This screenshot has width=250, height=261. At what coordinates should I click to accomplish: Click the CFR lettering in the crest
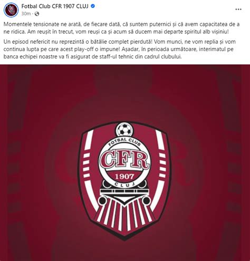coord(124,160)
